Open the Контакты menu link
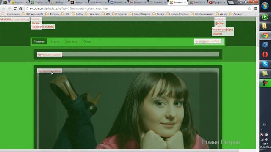 [71, 41]
